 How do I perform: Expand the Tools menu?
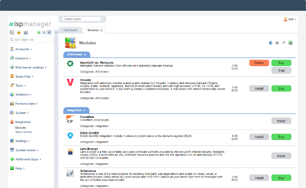click(x=18, y=85)
